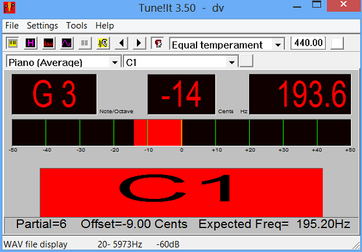This screenshot has width=362, height=252.
Task: Click the 20- 5973Hz status entry
Action: [x=120, y=244]
